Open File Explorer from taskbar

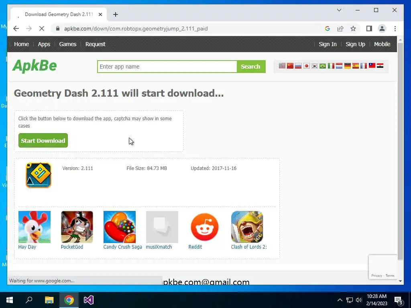pyautogui.click(x=49, y=300)
